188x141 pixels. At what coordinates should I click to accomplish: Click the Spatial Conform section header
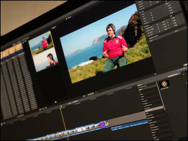tap(153, 37)
